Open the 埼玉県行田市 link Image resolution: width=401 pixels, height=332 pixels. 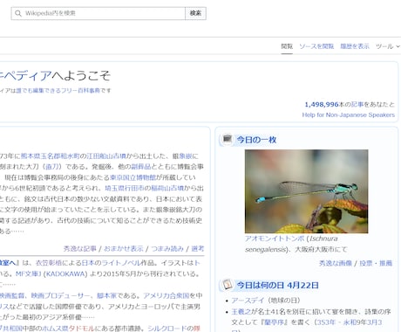pos(125,188)
